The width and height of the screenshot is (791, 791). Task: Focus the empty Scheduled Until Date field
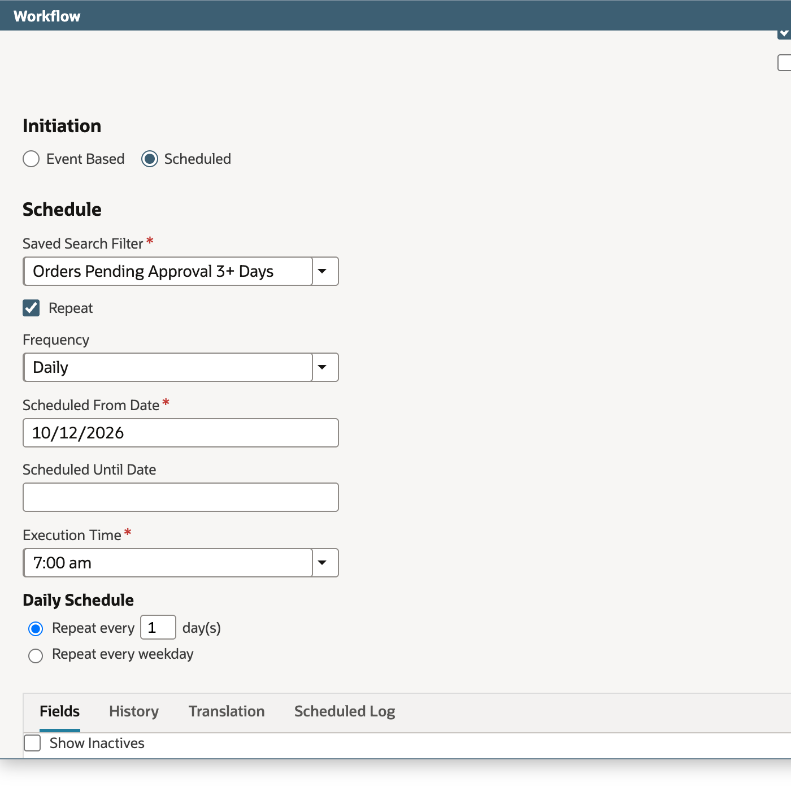pyautogui.click(x=181, y=497)
